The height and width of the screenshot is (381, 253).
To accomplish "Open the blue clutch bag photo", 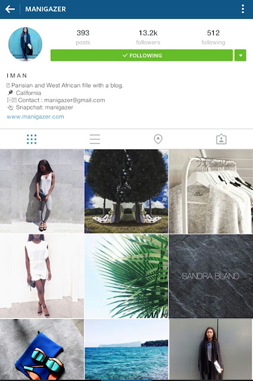I will coord(42,350).
